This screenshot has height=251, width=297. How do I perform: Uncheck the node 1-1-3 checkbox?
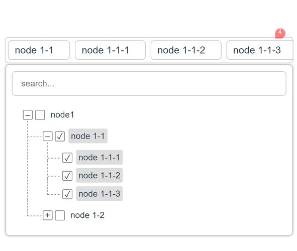67,194
